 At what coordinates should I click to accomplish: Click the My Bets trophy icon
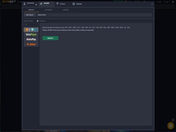coord(57,4)
